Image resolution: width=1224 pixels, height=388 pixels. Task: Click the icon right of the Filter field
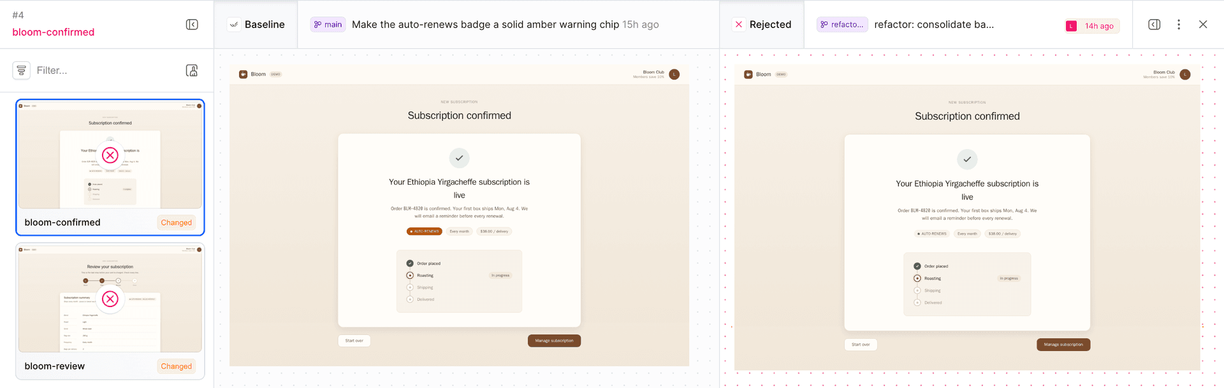tap(192, 70)
